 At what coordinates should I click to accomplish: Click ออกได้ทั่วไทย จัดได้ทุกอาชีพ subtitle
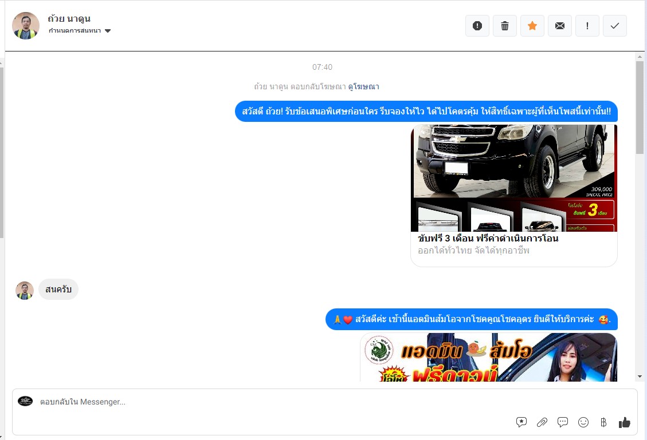(x=473, y=251)
